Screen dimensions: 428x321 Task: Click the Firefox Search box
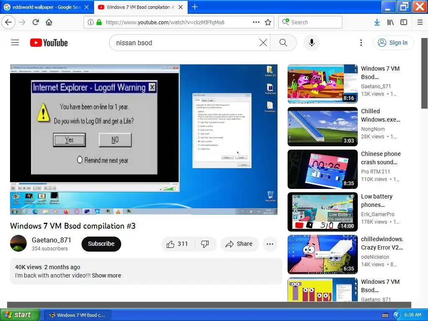[x=311, y=22]
